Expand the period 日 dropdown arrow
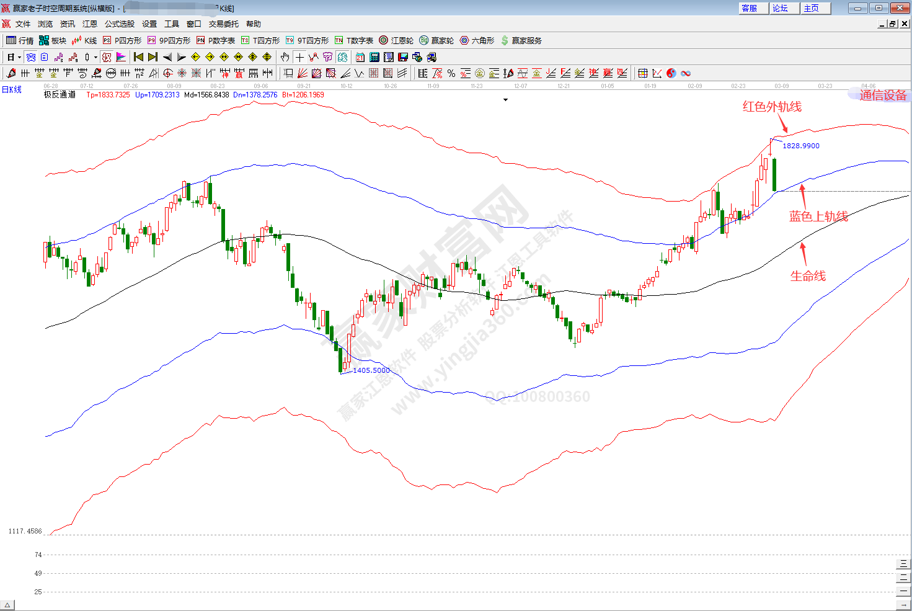 click(19, 57)
